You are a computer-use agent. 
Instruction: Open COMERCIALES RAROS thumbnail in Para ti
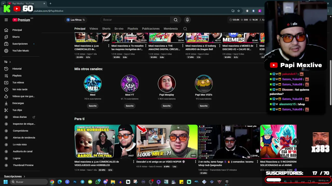tap(105, 141)
